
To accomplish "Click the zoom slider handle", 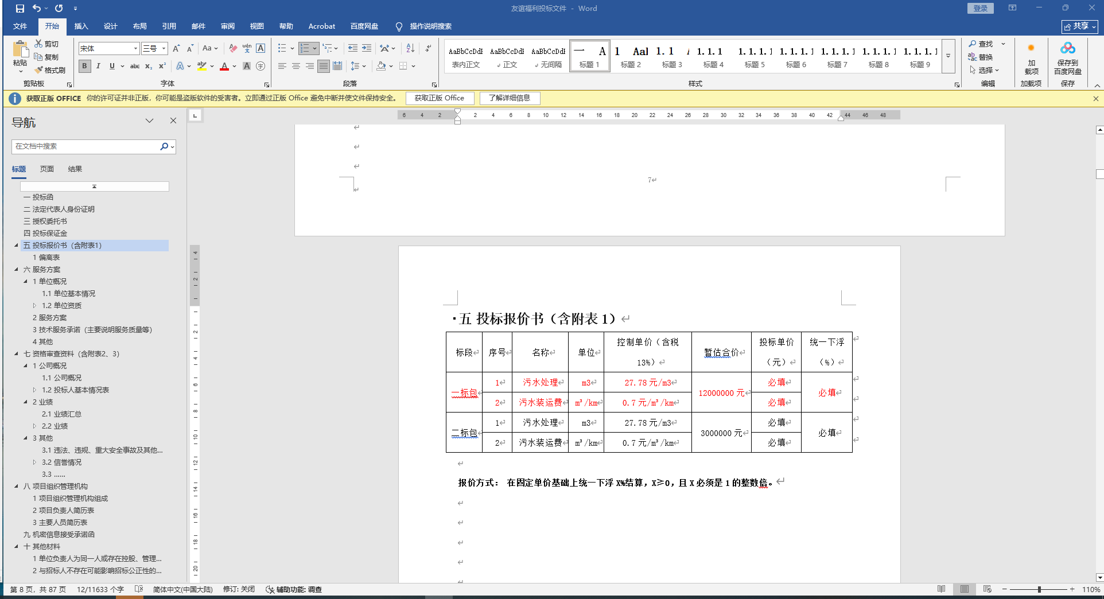I will [x=1039, y=589].
